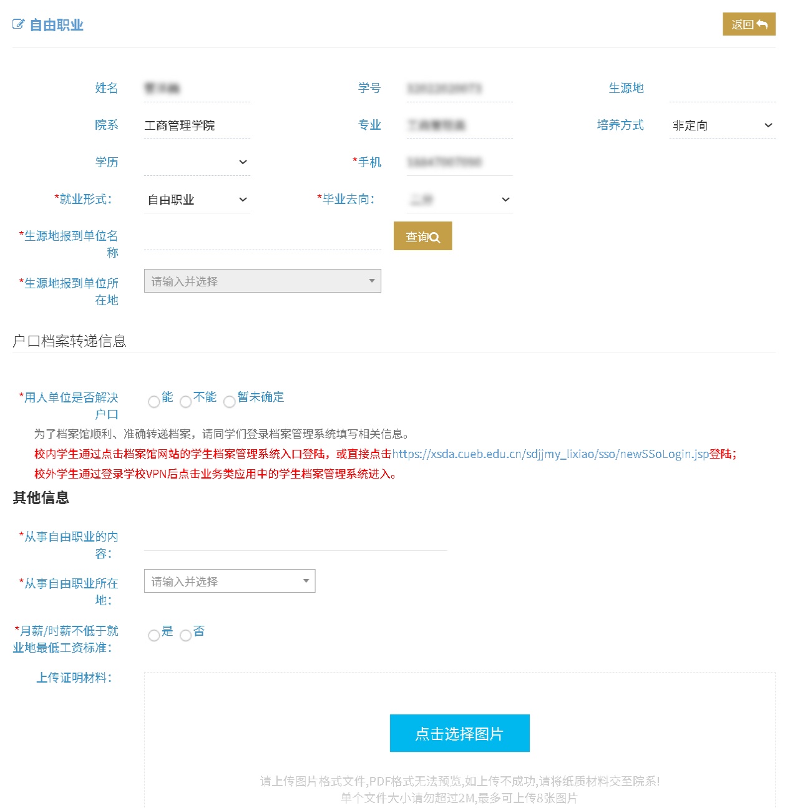790x808 pixels.
Task: Select the 不能 radio option
Action: (185, 402)
